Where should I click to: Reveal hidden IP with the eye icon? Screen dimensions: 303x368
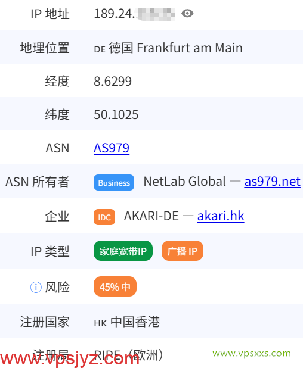click(187, 13)
